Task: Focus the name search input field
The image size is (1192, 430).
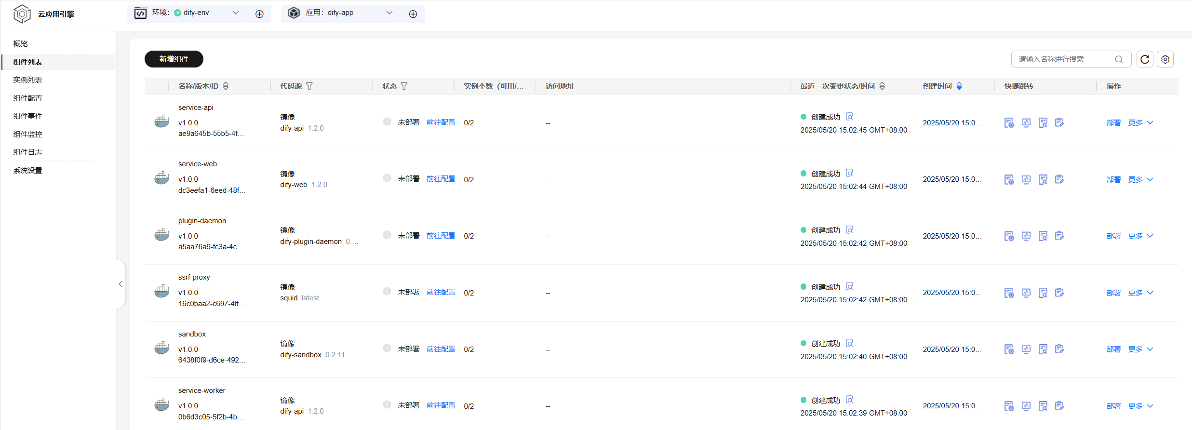Action: (x=1071, y=59)
